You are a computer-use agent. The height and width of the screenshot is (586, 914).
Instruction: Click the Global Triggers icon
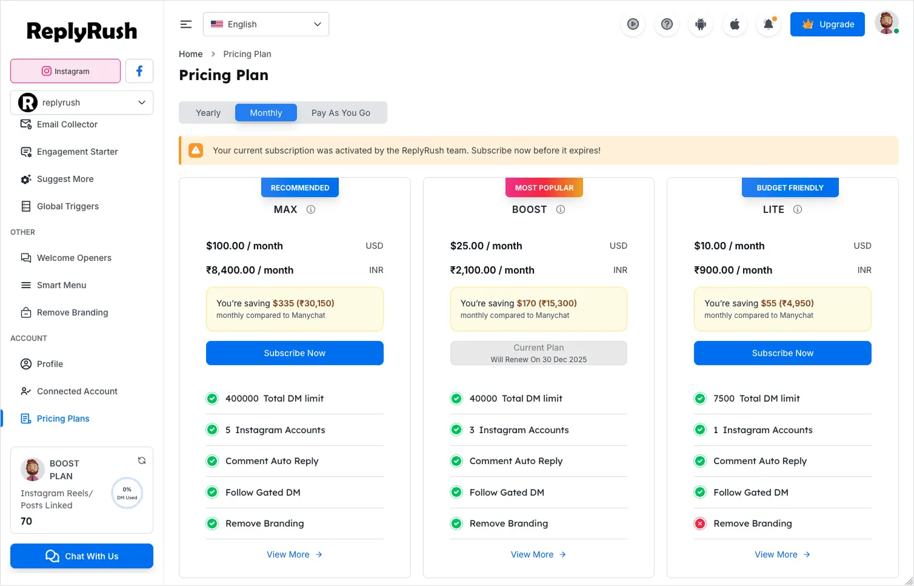point(26,206)
